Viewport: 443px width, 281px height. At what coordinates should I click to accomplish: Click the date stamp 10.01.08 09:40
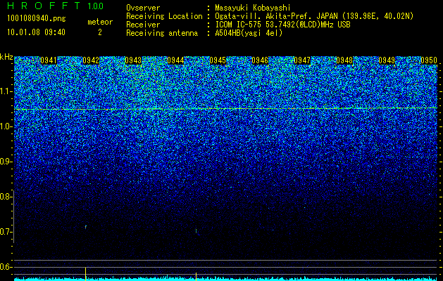point(36,32)
